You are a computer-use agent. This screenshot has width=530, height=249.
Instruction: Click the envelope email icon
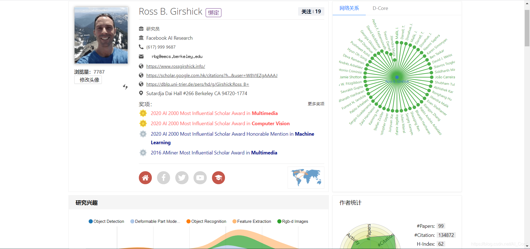(x=141, y=57)
